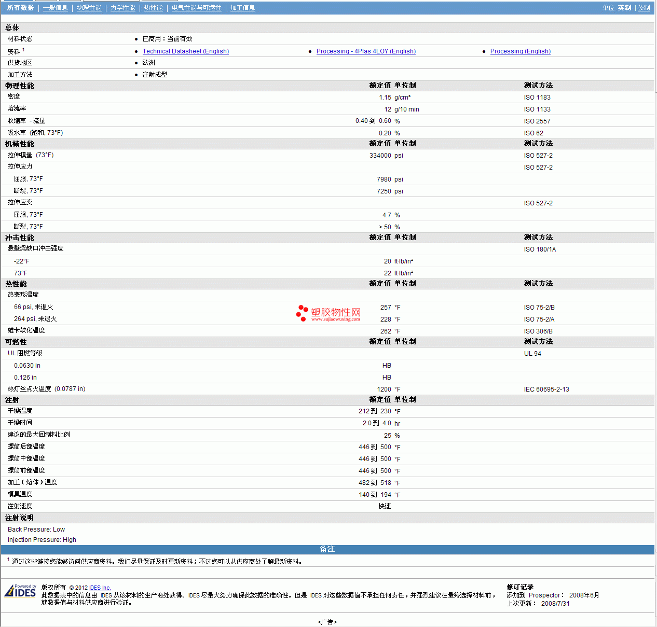Viewport: 657px width, 627px height.
Task: Click the 注射说明 section header
Action: [19, 518]
